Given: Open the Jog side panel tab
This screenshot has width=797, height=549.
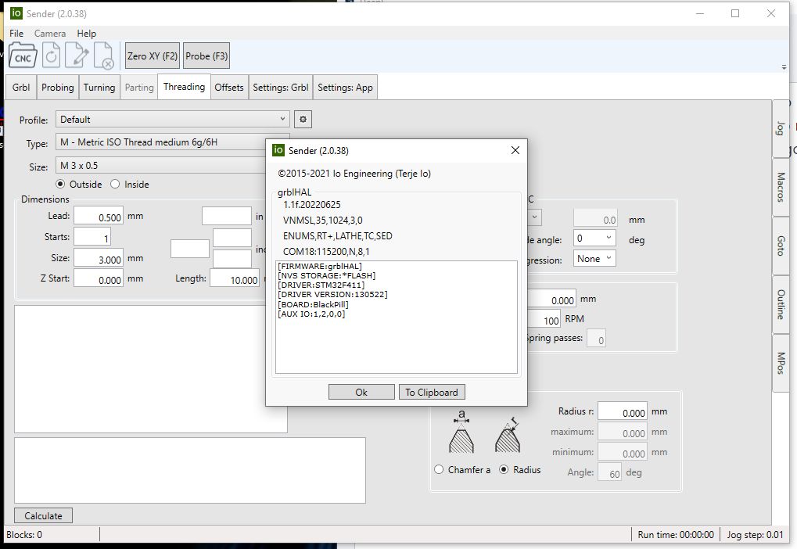Looking at the screenshot, I should point(781,128).
